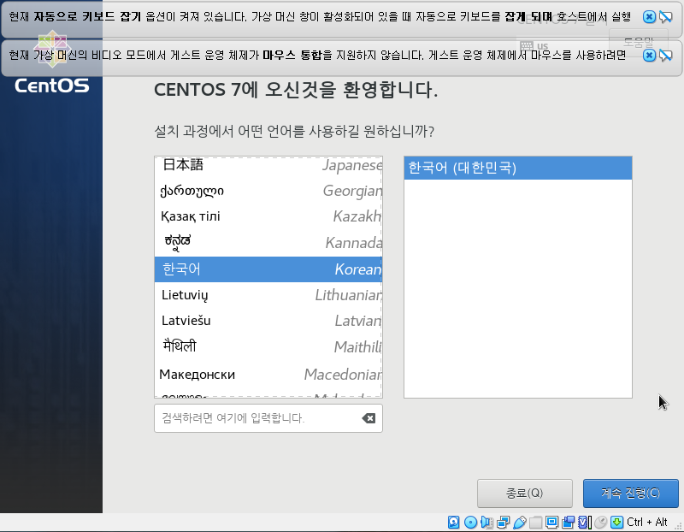Click the network adapters status icon
Viewport: 684px width, 532px height.
(503, 522)
